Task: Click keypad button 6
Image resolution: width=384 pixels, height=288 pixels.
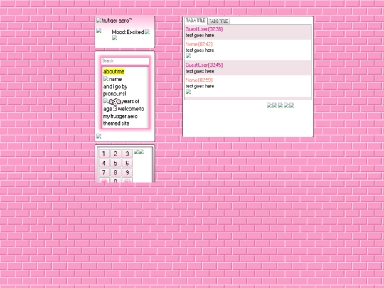Action: click(127, 163)
